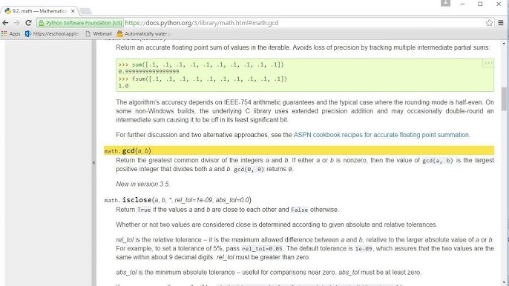Open the eschool bookmark
This screenshot has width=509, height=286.
[52, 33]
